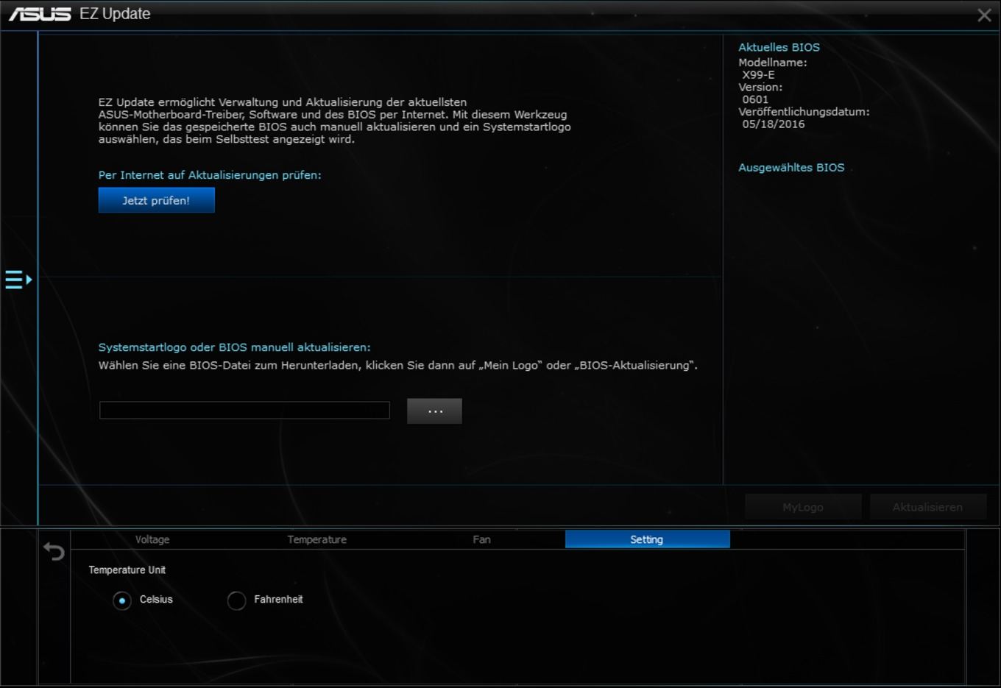
Task: Click the Aktuelles BIOS heading
Action: pyautogui.click(x=779, y=47)
